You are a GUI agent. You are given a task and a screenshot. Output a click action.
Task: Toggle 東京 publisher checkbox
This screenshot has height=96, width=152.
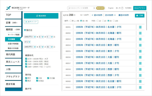26,78
